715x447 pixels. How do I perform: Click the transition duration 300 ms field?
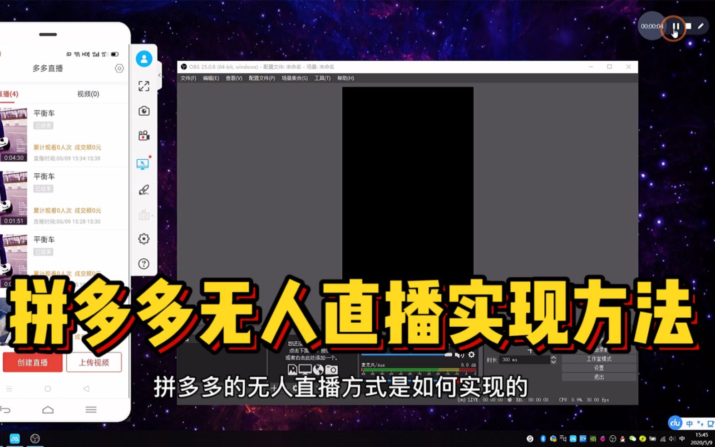tap(524, 359)
